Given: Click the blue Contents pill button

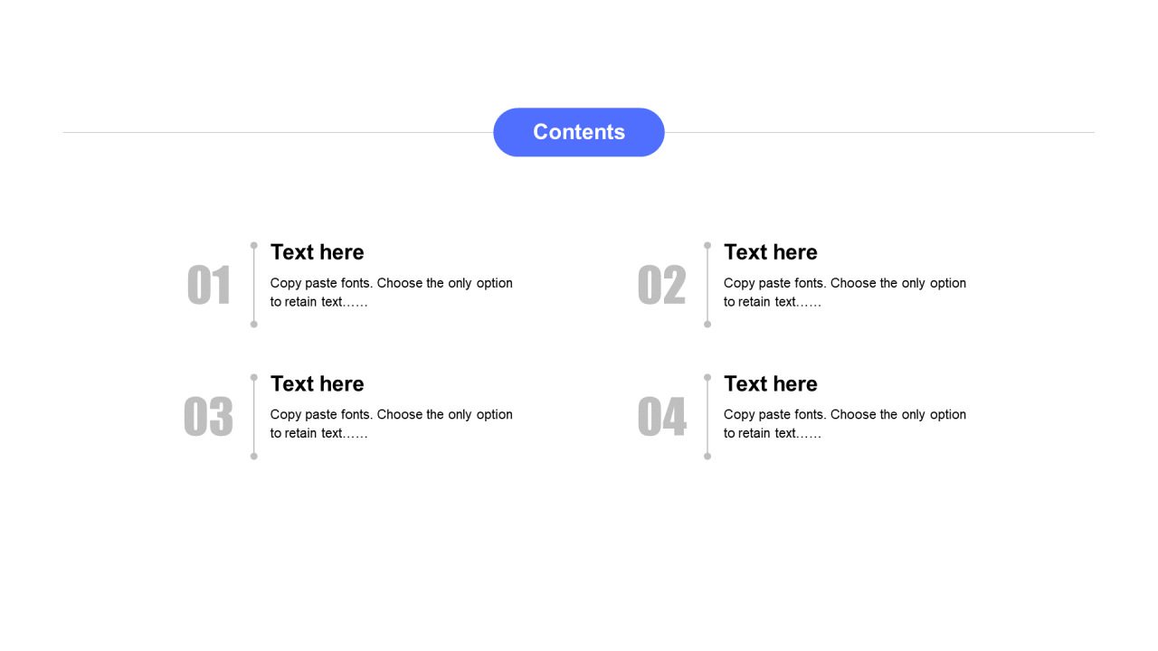Looking at the screenshot, I should (x=579, y=132).
